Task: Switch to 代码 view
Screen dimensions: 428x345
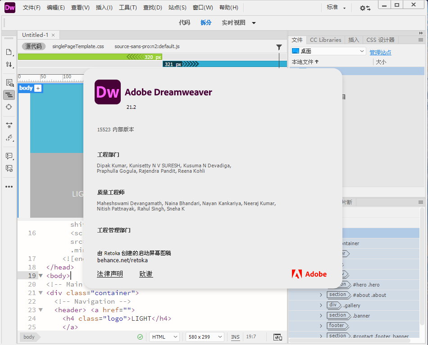Action: (185, 22)
